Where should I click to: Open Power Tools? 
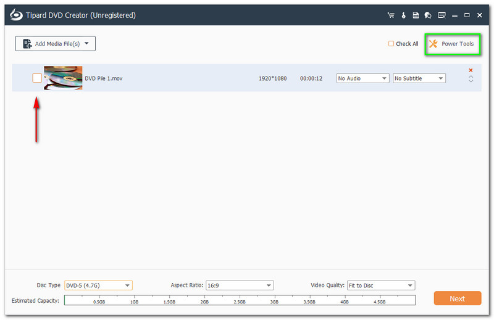coord(451,44)
